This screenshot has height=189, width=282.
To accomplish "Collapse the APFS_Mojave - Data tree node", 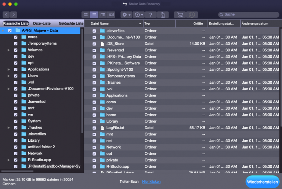I will pyautogui.click(x=3, y=30).
